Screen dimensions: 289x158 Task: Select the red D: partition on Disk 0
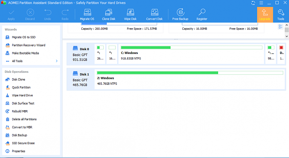281,54
